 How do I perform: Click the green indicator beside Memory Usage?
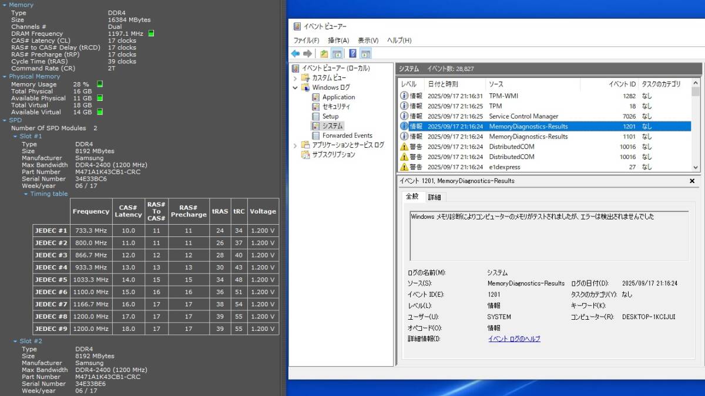(99, 84)
